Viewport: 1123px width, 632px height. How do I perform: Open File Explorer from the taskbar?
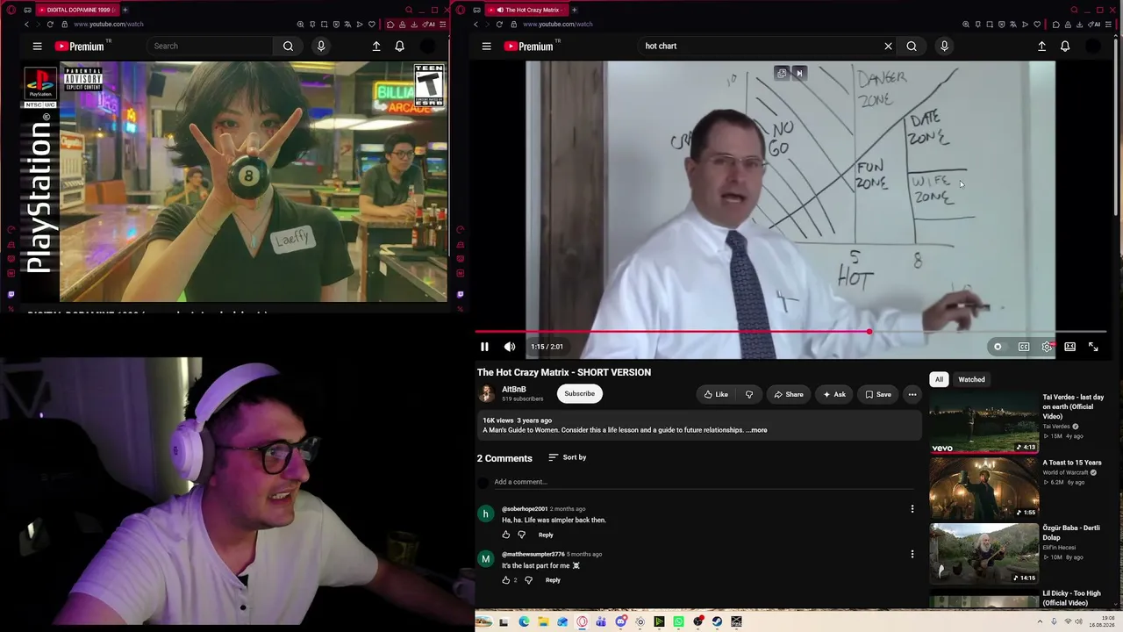(543, 622)
